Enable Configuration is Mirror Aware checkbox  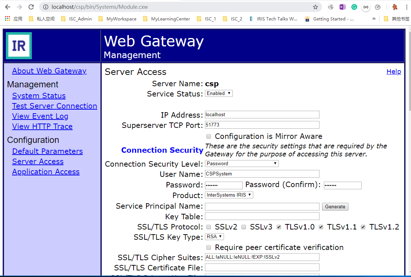coord(209,136)
